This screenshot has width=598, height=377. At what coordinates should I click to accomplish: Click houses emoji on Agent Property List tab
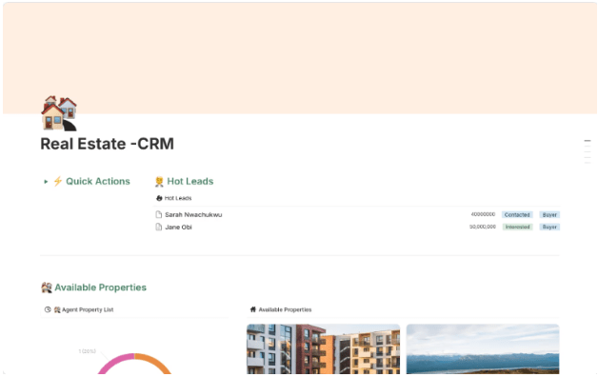pos(57,309)
